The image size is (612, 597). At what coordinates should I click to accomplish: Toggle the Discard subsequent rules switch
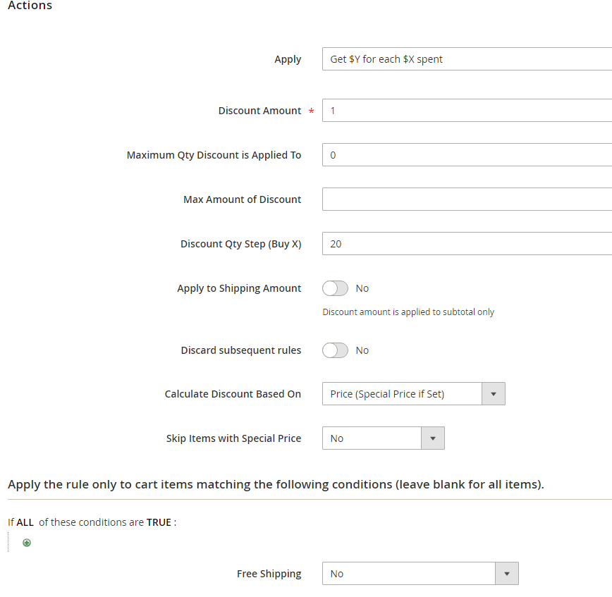(335, 350)
